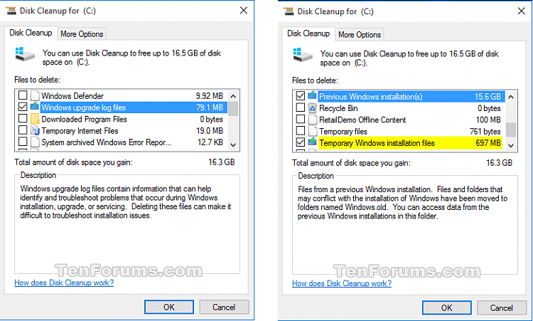Click the Windows Defender file icon in left window
Image resolution: width=533 pixels, height=321 pixels.
(x=35, y=95)
